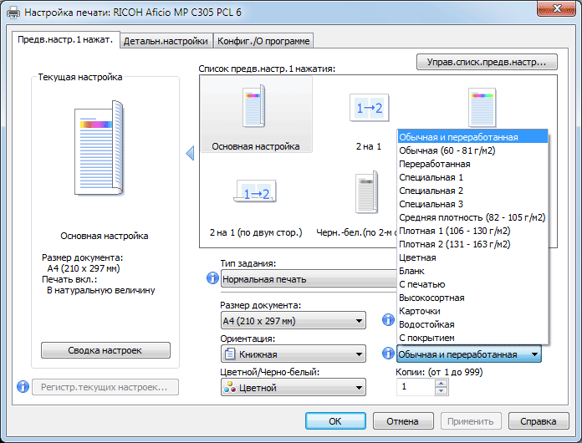Screen dimensions: 582x443
Task: Select Карточки paper type
Action: point(472,311)
